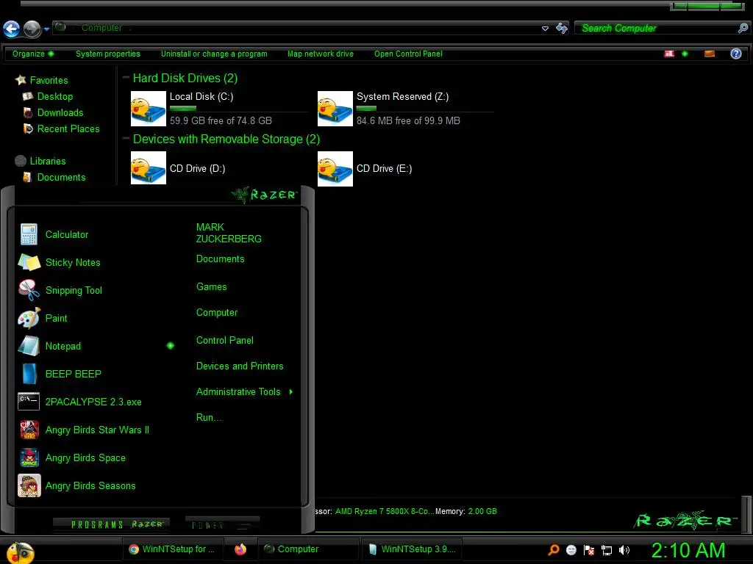This screenshot has width=753, height=564.
Task: Launch Angry Birds Star Wars II
Action: 96,430
